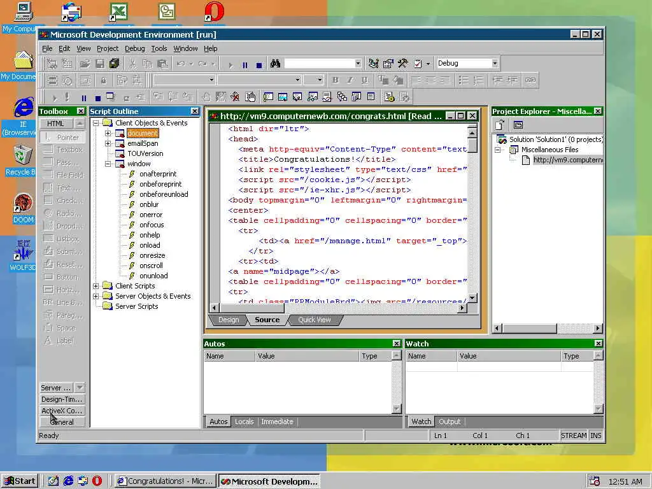Click the editor vertical scrollbar down arrow

(472, 298)
